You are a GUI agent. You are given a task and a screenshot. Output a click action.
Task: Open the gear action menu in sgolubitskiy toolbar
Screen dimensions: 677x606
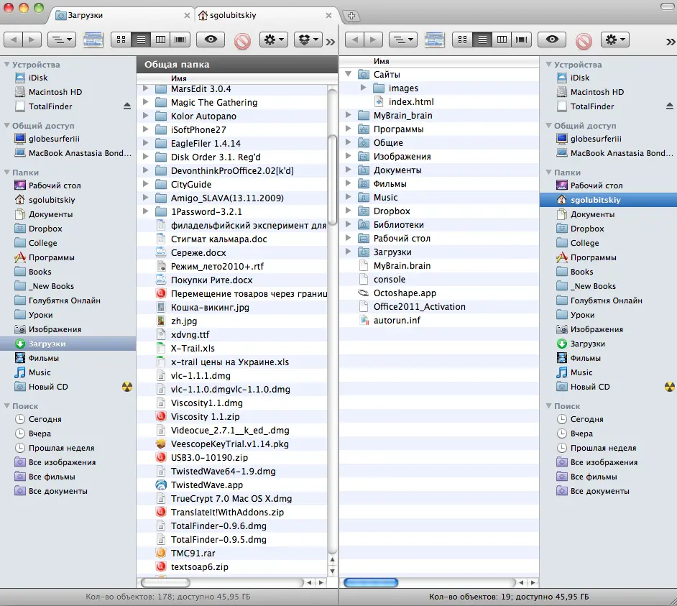(x=615, y=40)
